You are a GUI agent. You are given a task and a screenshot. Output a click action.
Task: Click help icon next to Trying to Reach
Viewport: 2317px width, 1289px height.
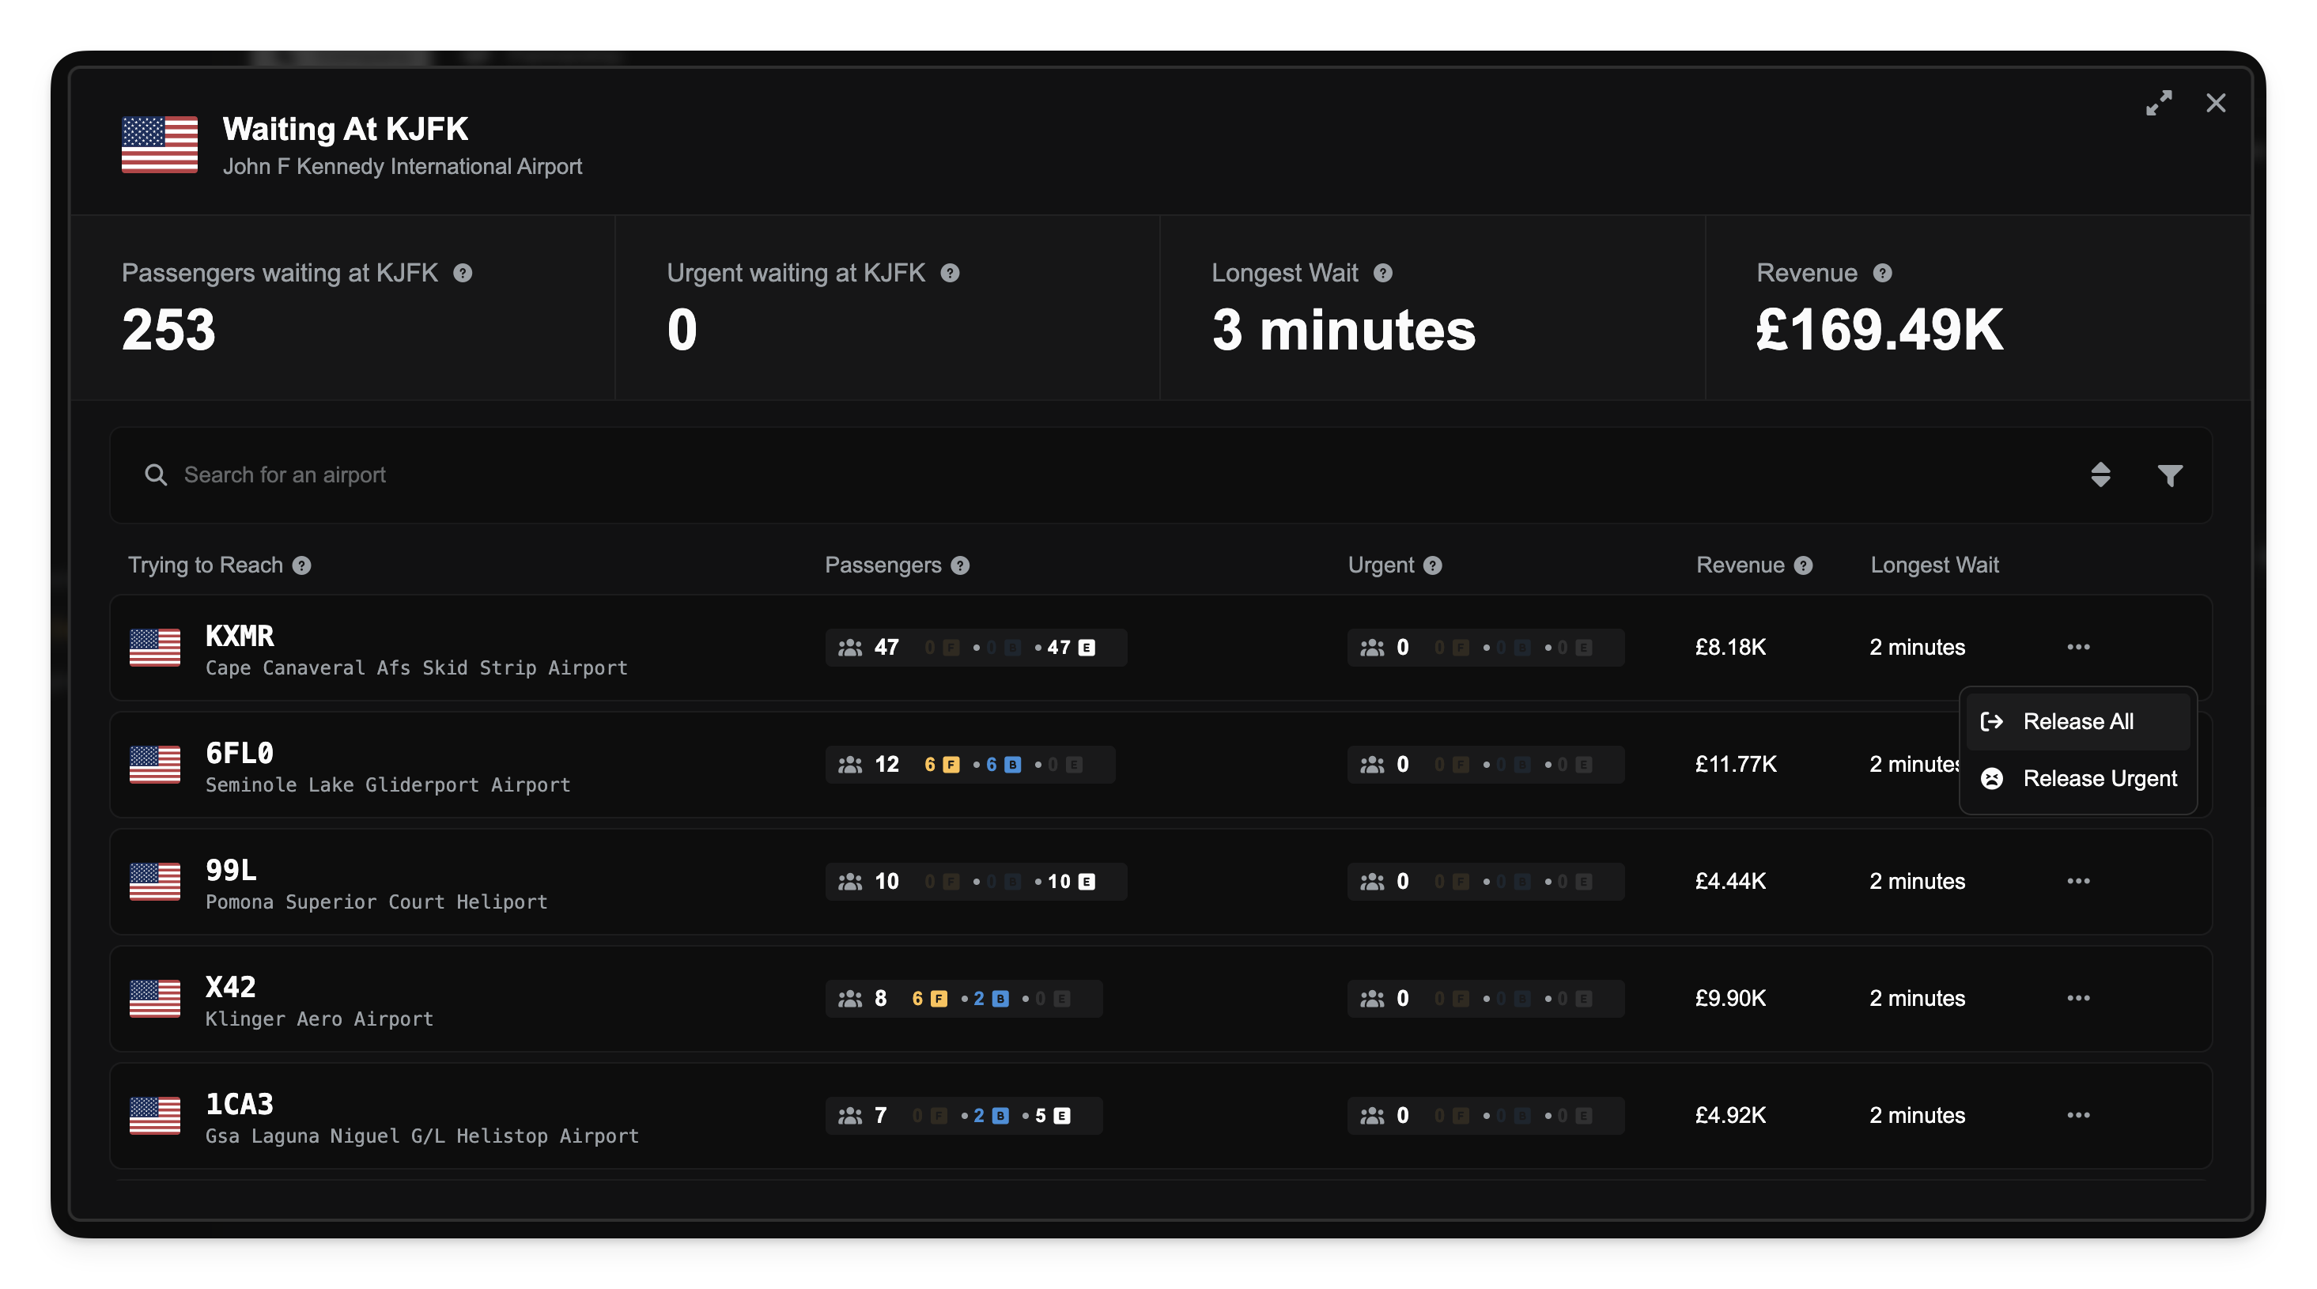pos(301,565)
